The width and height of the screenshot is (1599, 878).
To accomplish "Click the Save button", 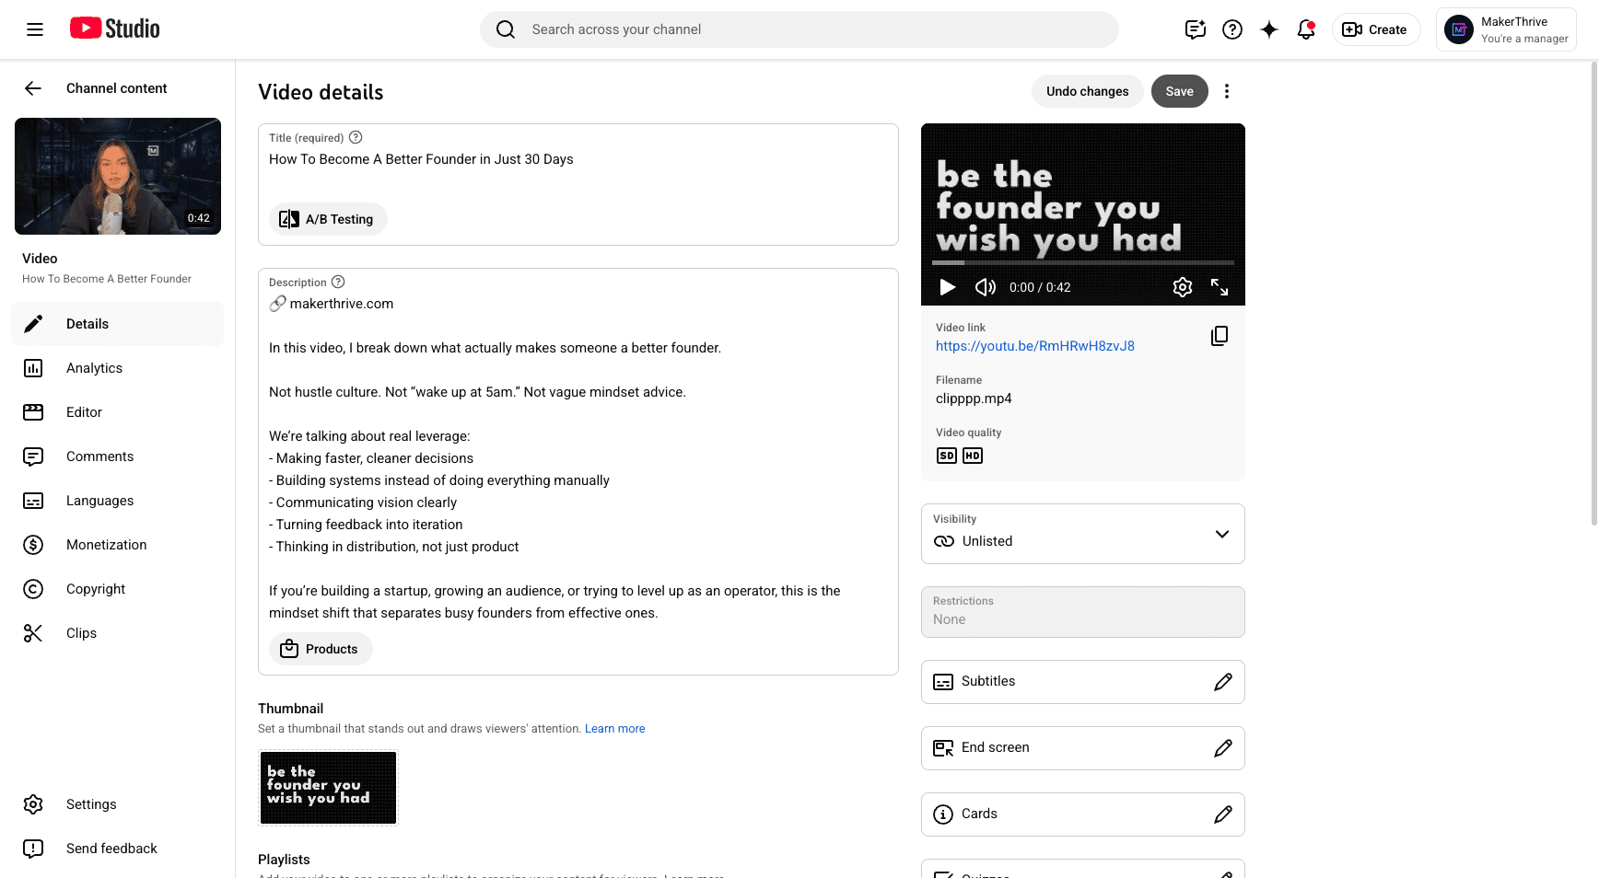I will coord(1180,91).
